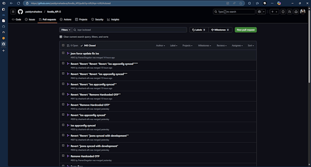The height and width of the screenshot is (167, 311).
Task: Click the browser back arrow
Action: (x=11, y=3)
